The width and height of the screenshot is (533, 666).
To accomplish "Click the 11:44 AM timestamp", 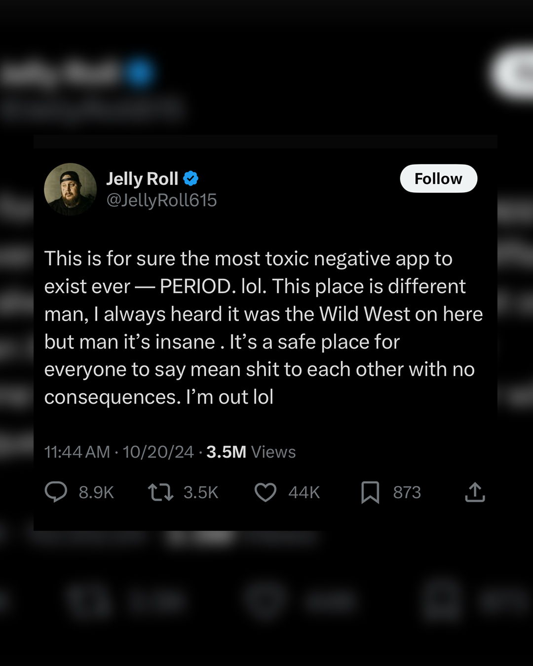I will 77,452.
